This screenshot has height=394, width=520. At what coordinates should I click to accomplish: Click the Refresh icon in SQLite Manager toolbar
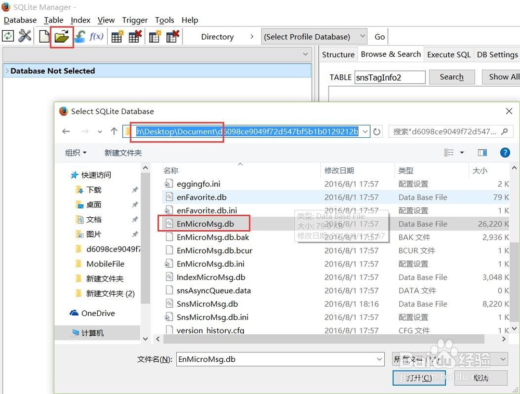(x=8, y=36)
